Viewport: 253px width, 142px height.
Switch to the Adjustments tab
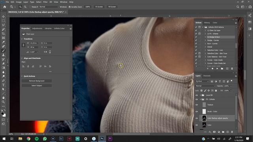pyautogui.click(x=37, y=28)
